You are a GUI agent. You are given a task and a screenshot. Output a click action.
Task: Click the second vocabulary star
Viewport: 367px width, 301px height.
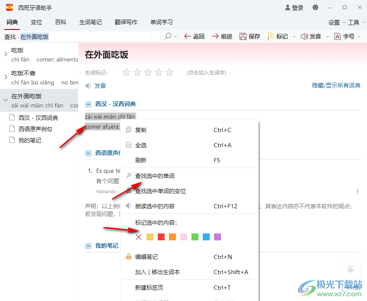pos(137,72)
